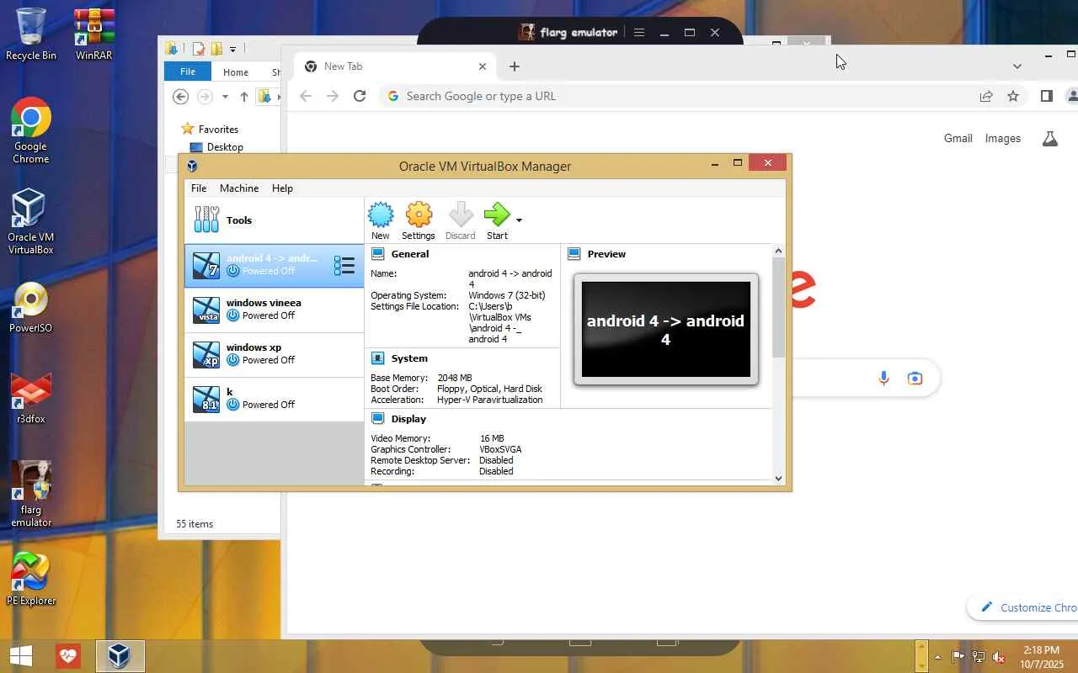Screen dimensions: 1078x673
Task: Select the android 4 virtual machine entry
Action: [275, 265]
